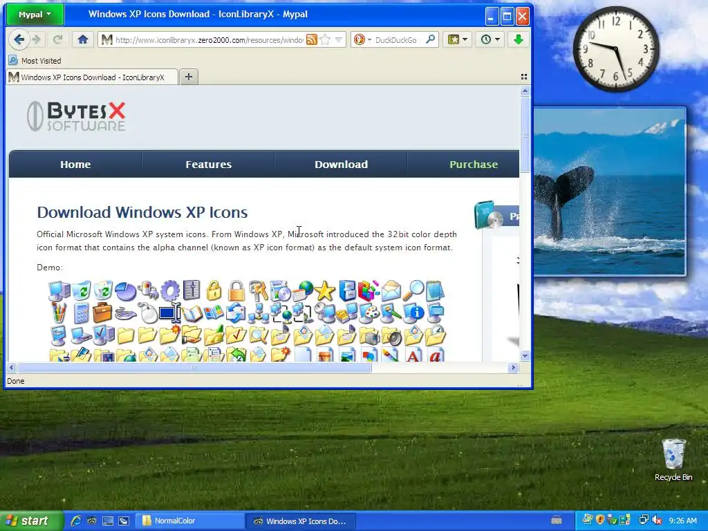Click the site identity M icon
708x531 pixels.
106,39
